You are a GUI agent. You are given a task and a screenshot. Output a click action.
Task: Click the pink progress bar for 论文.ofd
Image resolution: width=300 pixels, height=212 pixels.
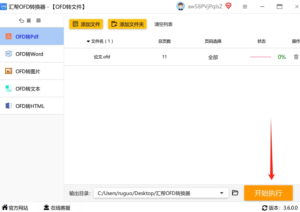tap(261, 57)
